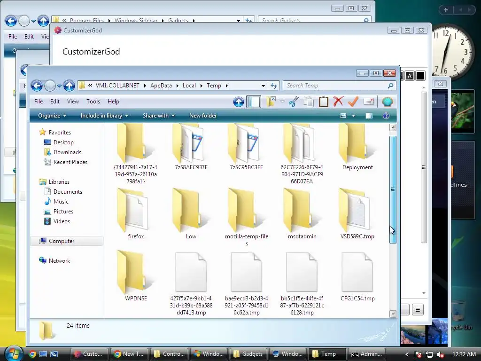Select the Deployment folder
481x361 pixels.
357,147
